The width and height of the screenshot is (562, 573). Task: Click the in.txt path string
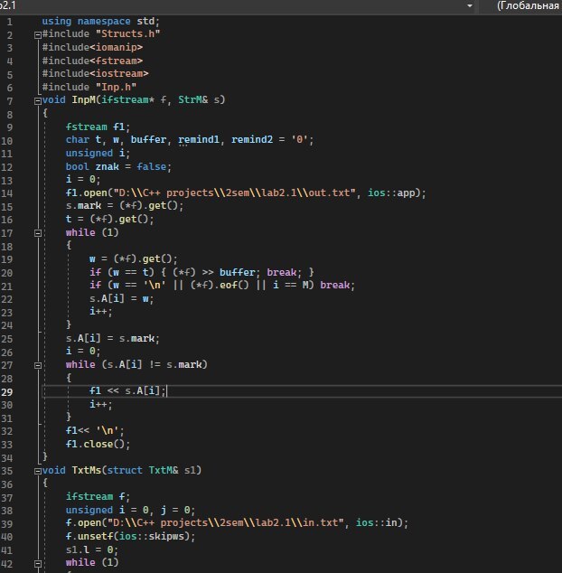(x=226, y=522)
